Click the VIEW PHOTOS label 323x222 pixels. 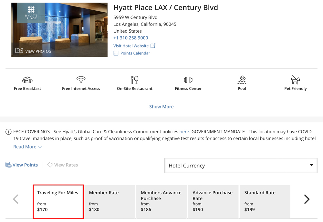coord(38,51)
